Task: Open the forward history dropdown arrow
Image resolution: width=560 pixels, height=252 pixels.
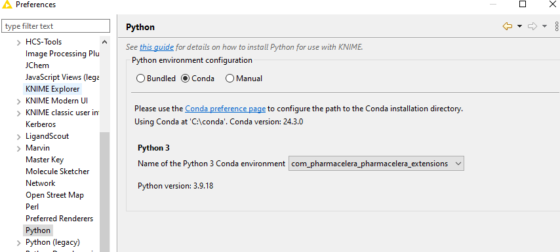Action: coord(544,26)
